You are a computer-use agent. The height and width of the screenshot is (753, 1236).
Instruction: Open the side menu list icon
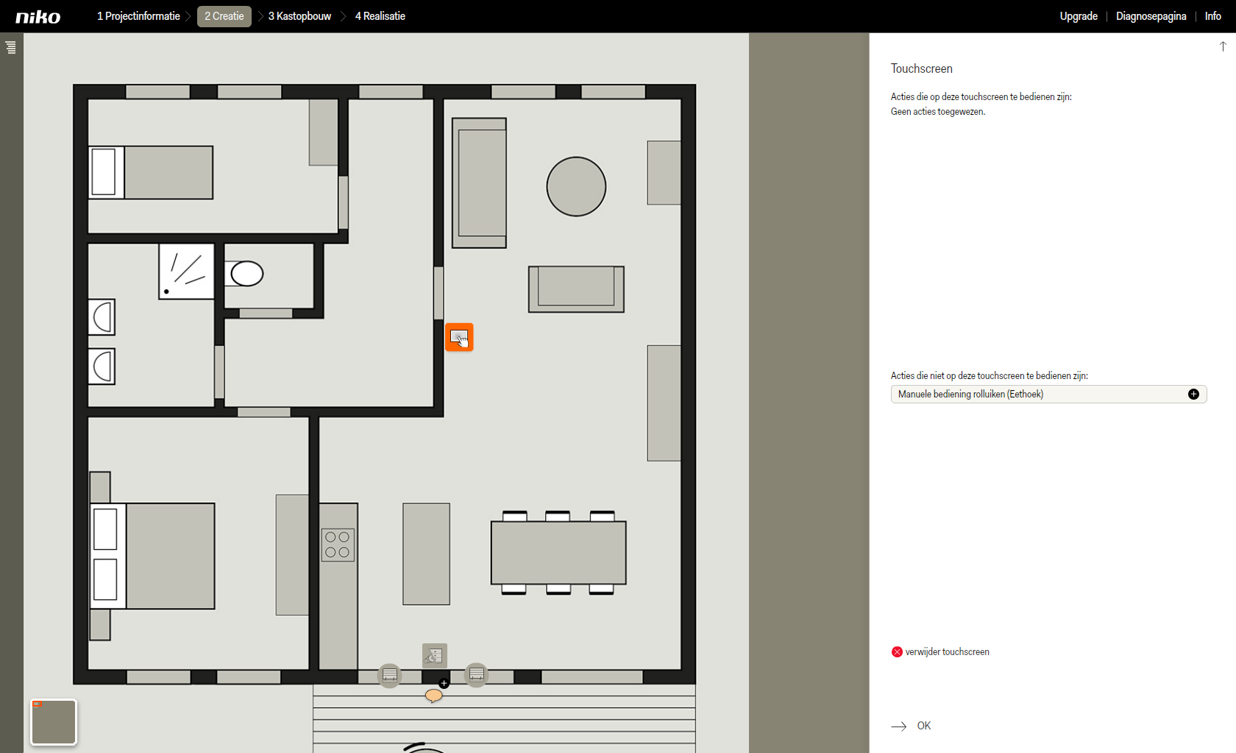[11, 48]
